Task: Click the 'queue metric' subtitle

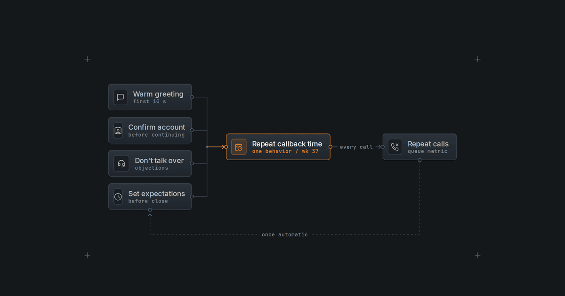Action: click(428, 151)
